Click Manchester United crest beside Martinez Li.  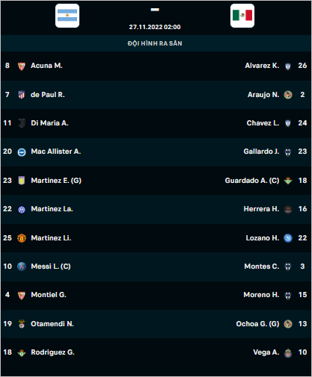[22, 238]
